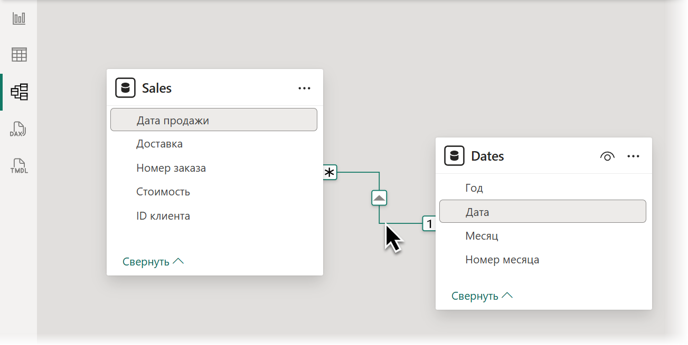Open Sales table more options menu

click(x=304, y=88)
